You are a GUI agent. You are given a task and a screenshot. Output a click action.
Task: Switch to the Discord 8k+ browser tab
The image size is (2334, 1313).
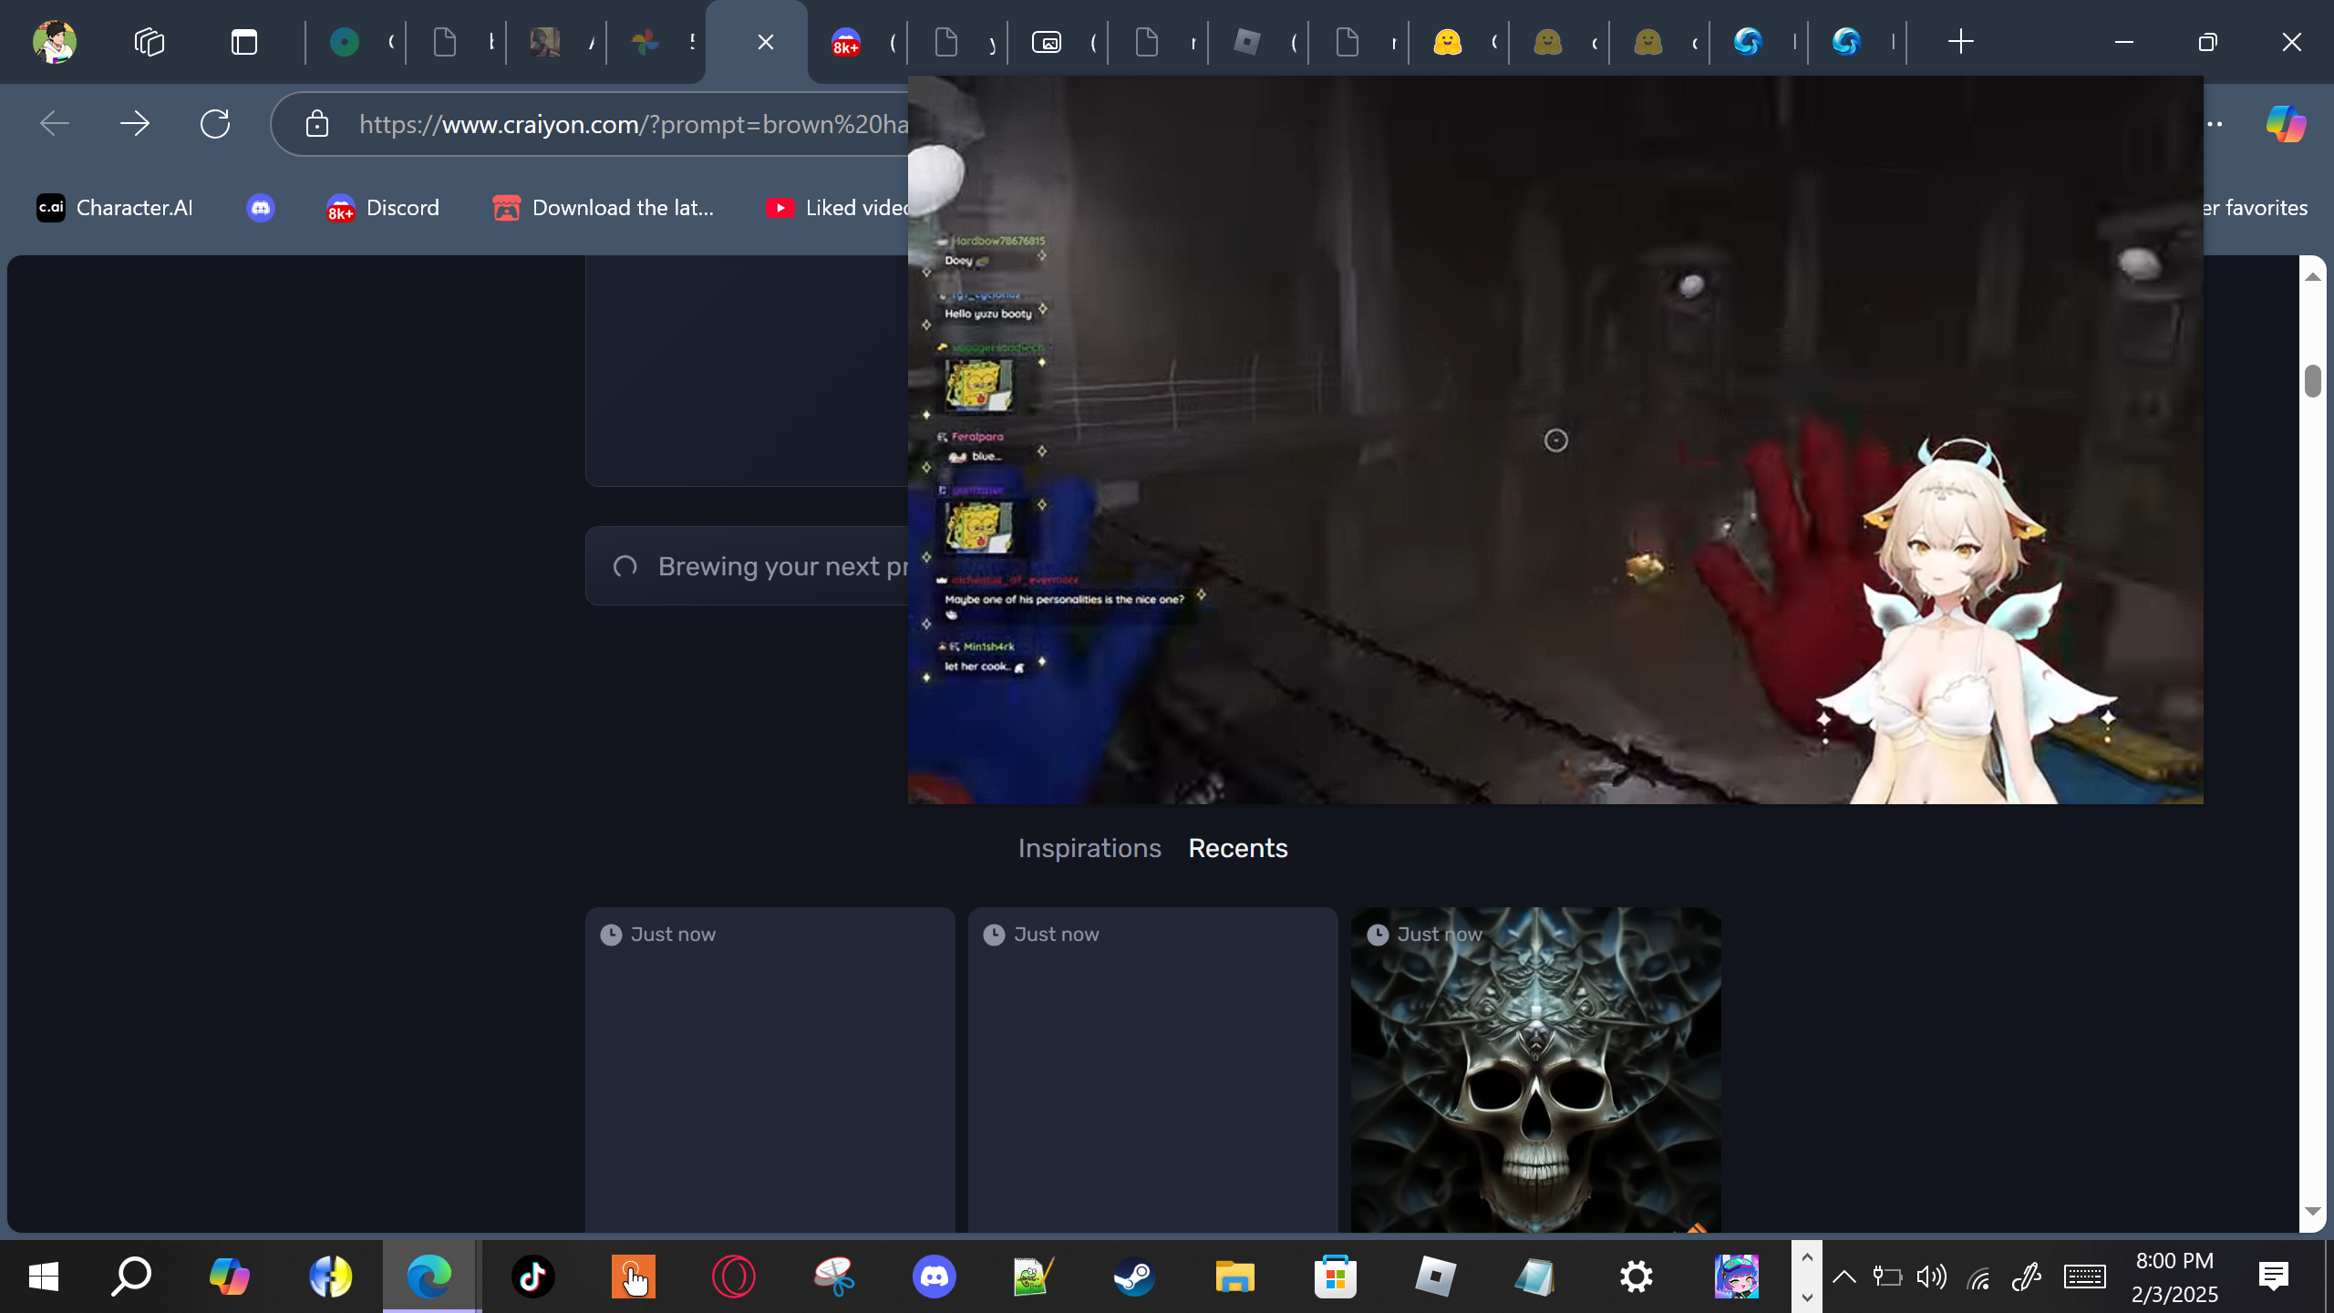coord(846,42)
